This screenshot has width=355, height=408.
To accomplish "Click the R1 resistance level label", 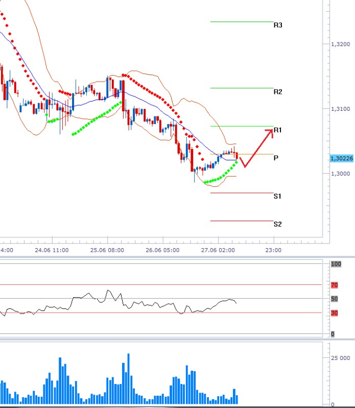I will click(x=277, y=130).
